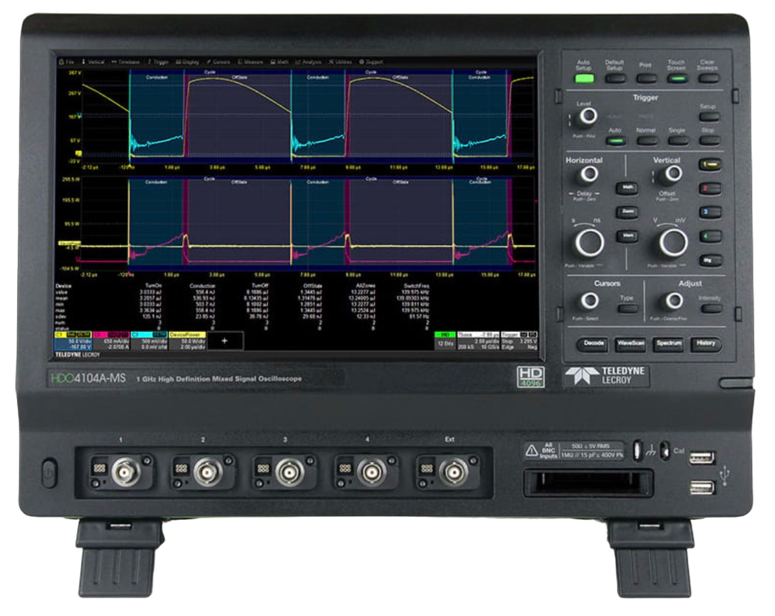The height and width of the screenshot is (616, 775).
Task: Click the upper front USB port
Action: tap(701, 458)
